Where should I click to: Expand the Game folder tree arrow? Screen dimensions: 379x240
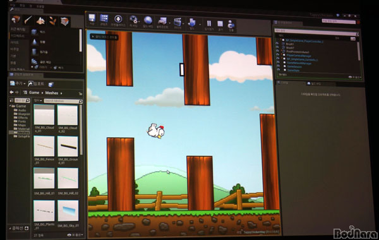tap(10, 106)
